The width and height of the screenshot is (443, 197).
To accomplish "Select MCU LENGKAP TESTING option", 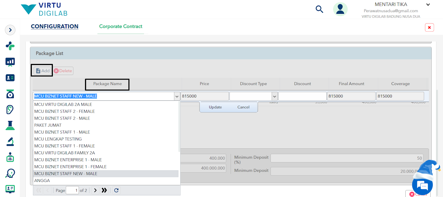I will [x=106, y=139].
